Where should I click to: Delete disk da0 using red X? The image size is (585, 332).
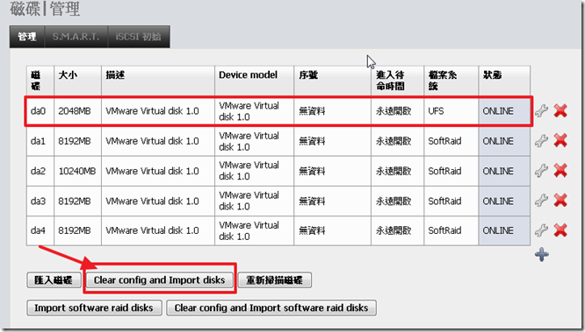click(560, 111)
